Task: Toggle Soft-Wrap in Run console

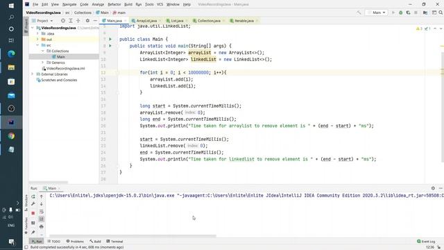Action: point(42,212)
